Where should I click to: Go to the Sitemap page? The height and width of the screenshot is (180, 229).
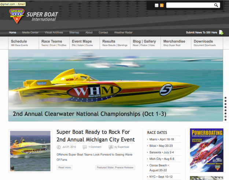coord(74,32)
